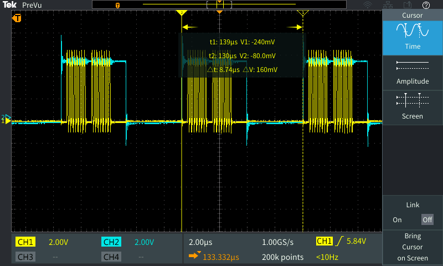The image size is (443, 266).
Task: Click the Cursor menu title
Action: [412, 16]
